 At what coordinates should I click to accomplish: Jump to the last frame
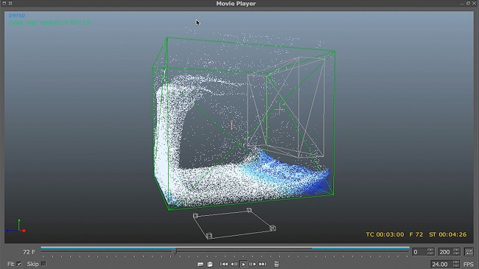coord(263,264)
